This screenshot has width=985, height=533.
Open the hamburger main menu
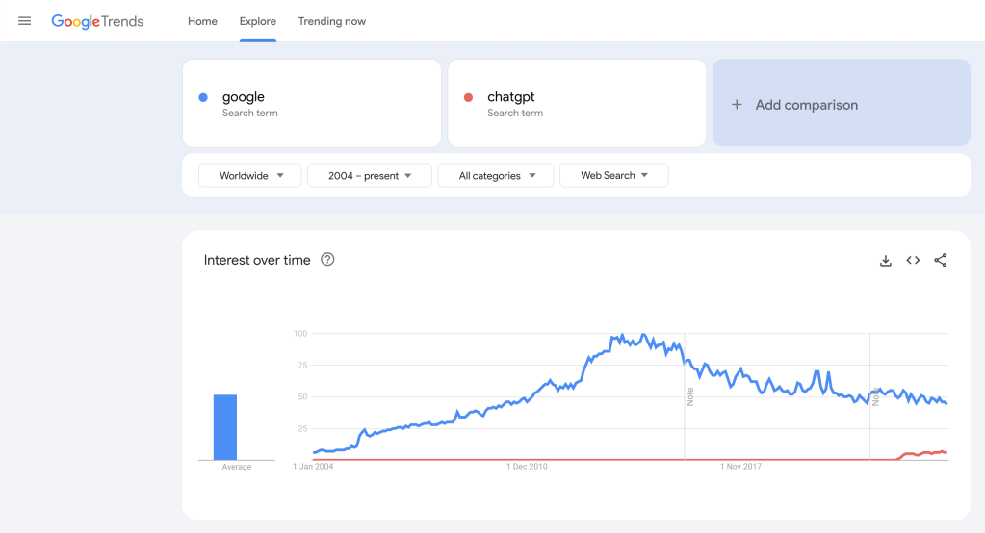pos(24,21)
